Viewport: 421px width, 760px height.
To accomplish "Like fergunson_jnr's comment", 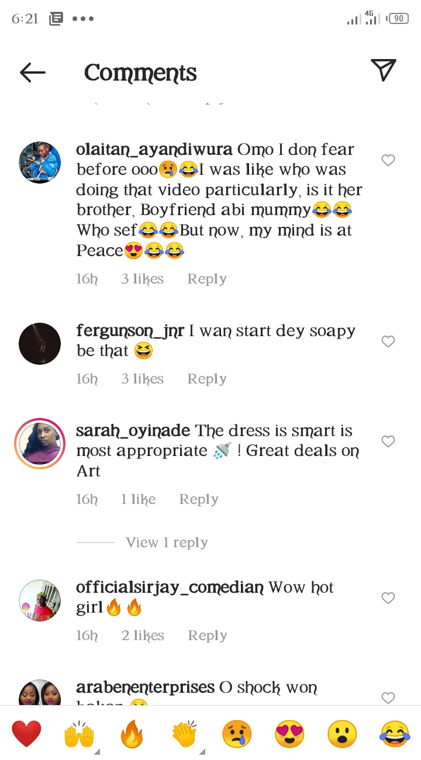I will (x=388, y=341).
